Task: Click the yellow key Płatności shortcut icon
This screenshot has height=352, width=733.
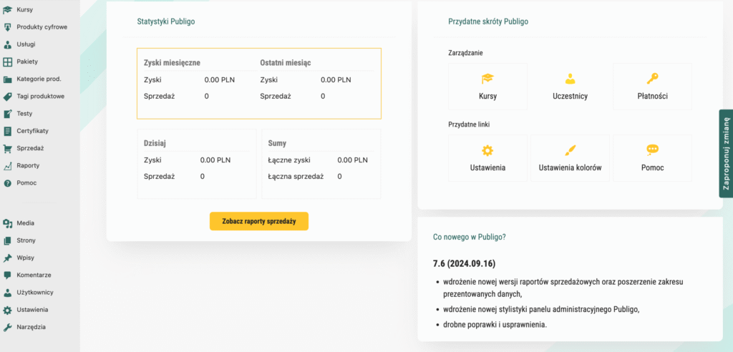Action: pyautogui.click(x=652, y=79)
